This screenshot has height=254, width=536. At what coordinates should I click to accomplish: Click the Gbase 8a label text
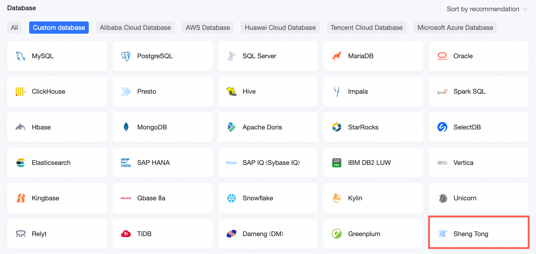pos(151,198)
